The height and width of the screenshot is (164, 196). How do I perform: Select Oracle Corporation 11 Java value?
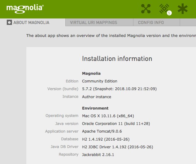116,124
